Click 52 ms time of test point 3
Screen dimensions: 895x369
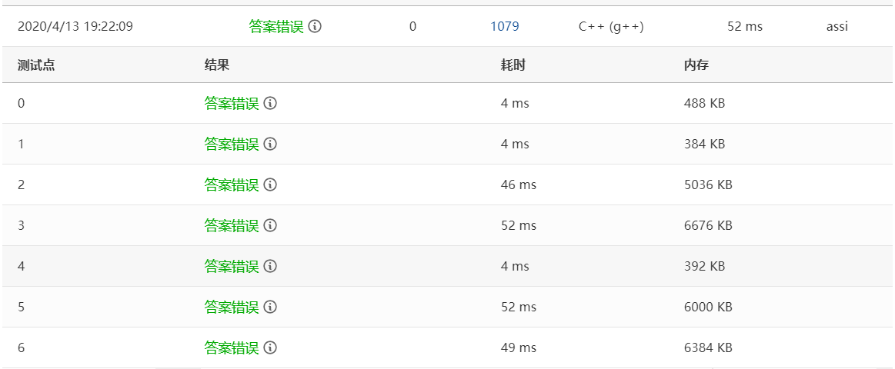pyautogui.click(x=518, y=225)
